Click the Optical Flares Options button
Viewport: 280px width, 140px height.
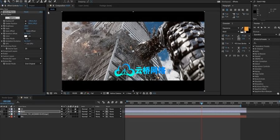point(12,18)
